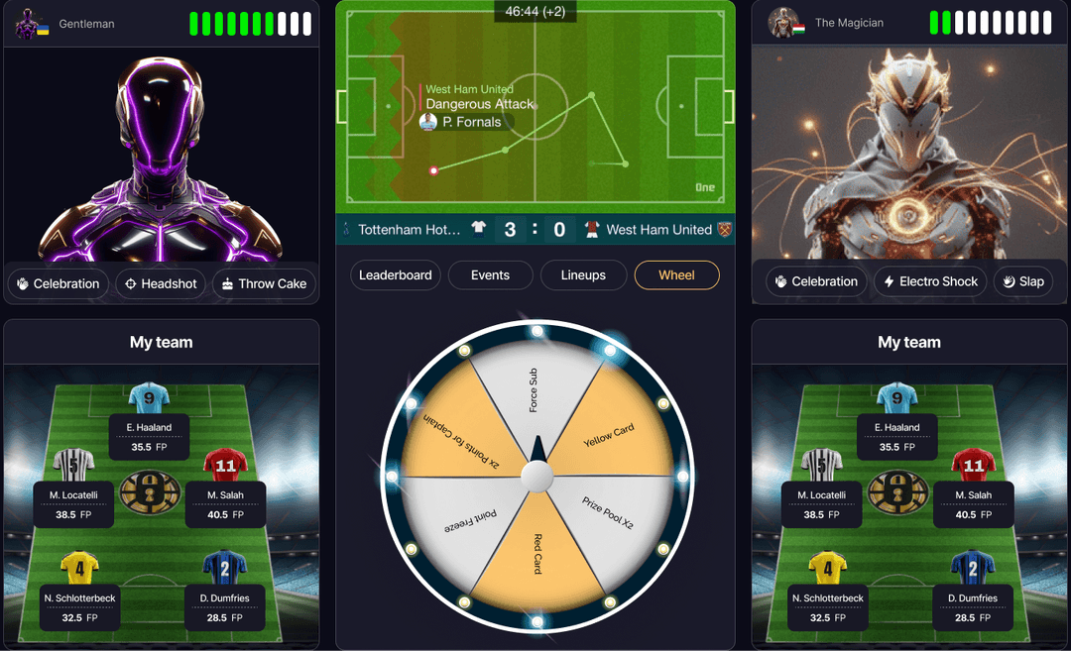
Task: Open the Leaderboard tab
Action: [x=396, y=275]
